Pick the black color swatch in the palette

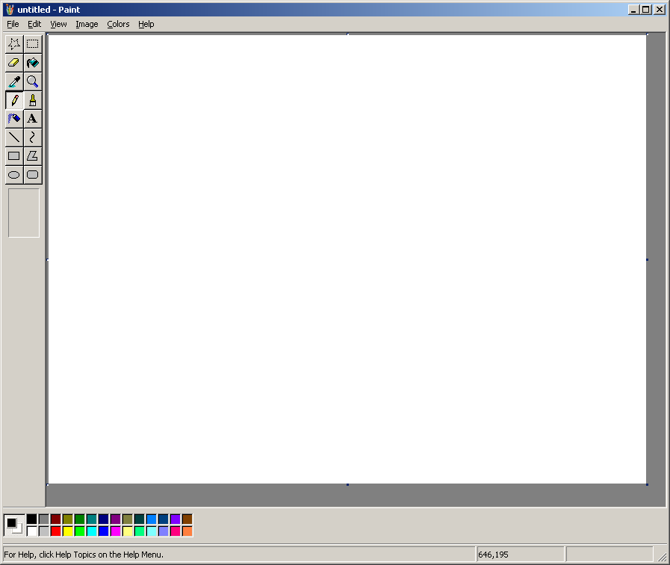(31, 519)
